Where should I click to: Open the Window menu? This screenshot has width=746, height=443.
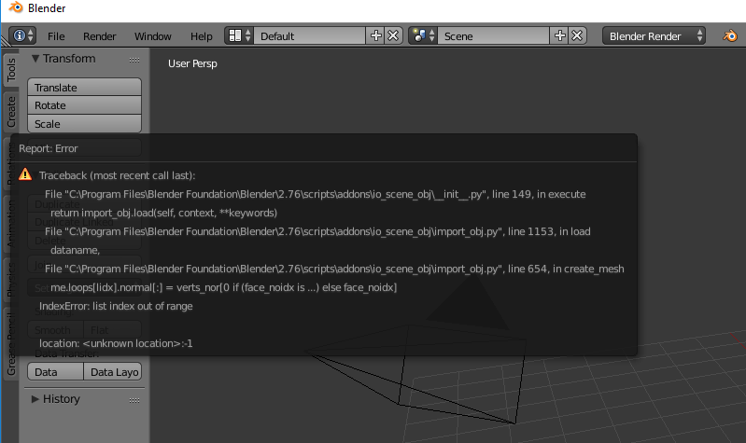[153, 36]
